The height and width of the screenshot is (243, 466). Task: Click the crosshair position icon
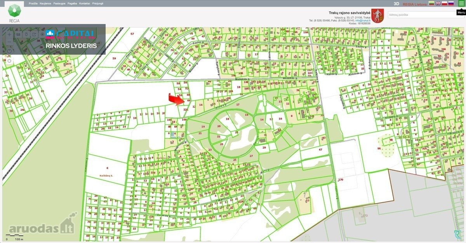(x=9, y=60)
